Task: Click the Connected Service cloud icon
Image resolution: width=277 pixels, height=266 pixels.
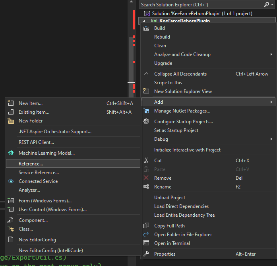Action: (x=11, y=181)
